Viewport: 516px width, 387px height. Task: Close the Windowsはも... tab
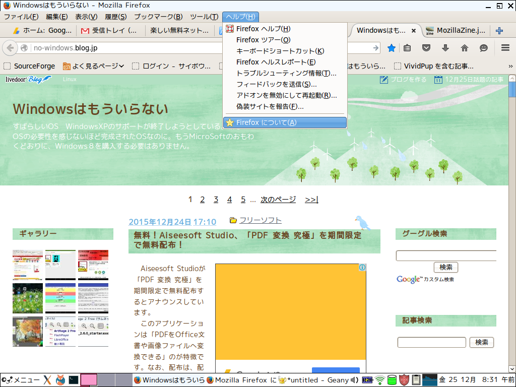pos(414,31)
